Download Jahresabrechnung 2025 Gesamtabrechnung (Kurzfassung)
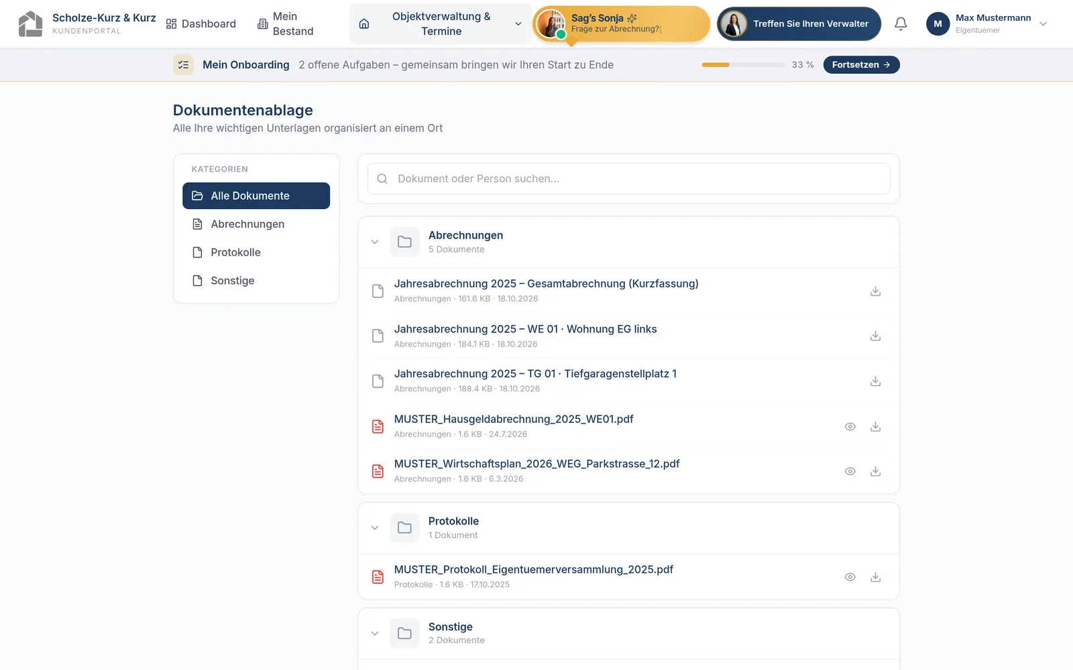Screen dimensions: 1073x670 875,291
